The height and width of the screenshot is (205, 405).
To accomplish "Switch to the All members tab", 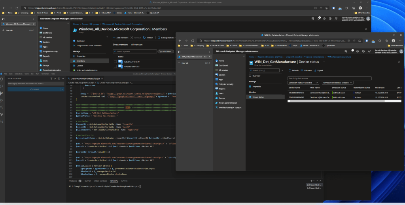I will [x=137, y=45].
